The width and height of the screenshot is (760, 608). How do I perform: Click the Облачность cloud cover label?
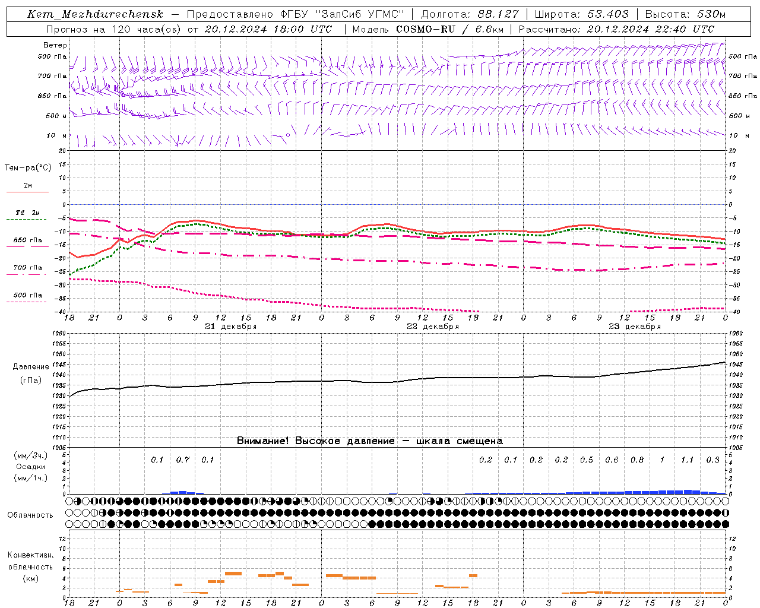[30, 515]
